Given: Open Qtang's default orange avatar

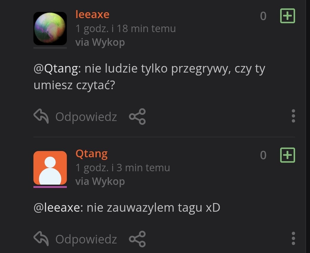Looking at the screenshot, I should 50,168.
